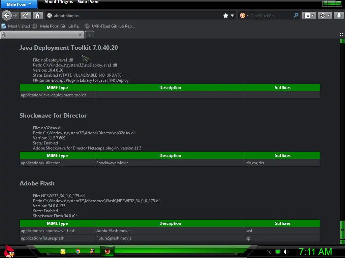Open the history clock dropdown
The height and width of the screenshot is (258, 345).
point(325,15)
